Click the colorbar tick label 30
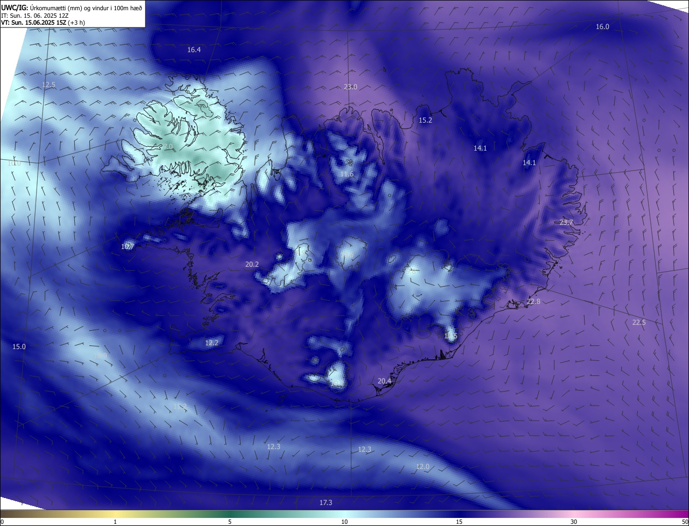 point(574,522)
